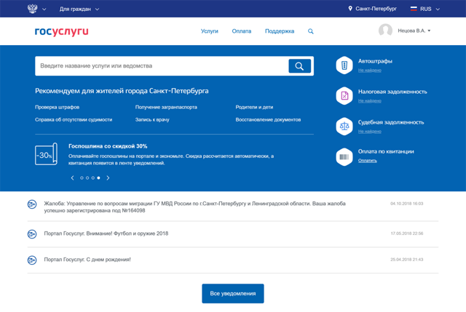The width and height of the screenshot is (466, 312).
Task: Click the -30% discount banner icon
Action: pyautogui.click(x=46, y=154)
